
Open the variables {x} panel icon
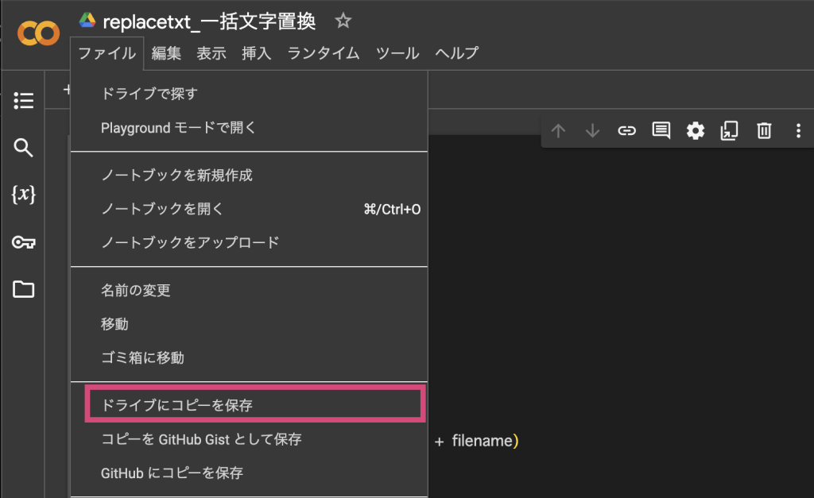pyautogui.click(x=24, y=195)
